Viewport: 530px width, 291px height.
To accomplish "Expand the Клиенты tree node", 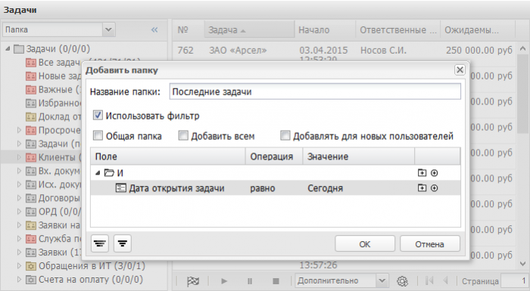I will tap(19, 157).
